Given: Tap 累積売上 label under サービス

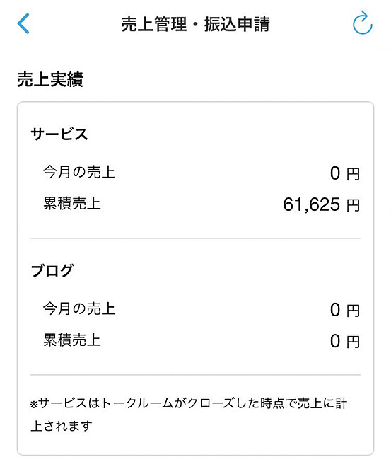Looking at the screenshot, I should click(72, 204).
